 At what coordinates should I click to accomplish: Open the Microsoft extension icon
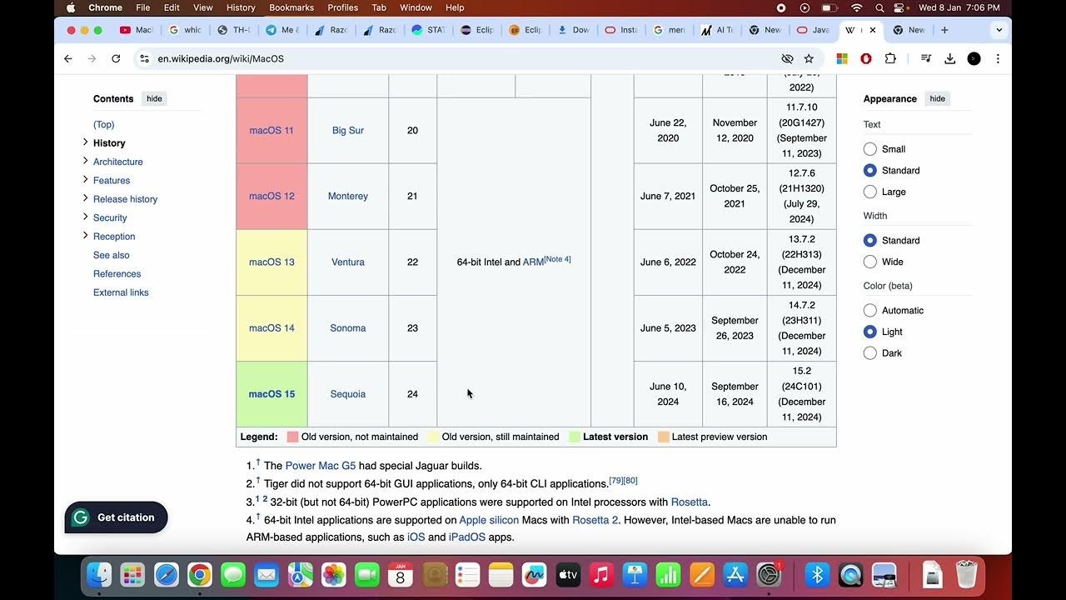click(x=842, y=58)
